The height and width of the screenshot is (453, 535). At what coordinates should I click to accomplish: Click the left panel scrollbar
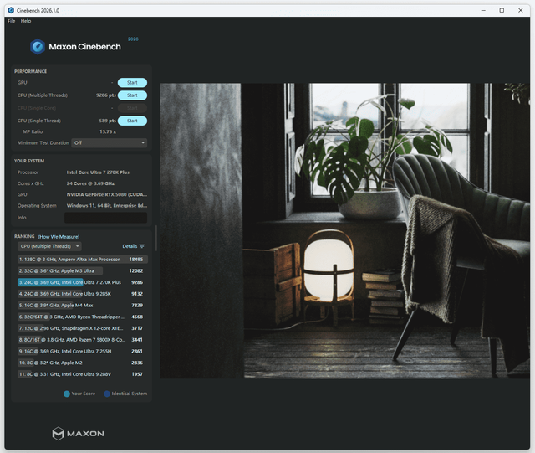[156, 238]
